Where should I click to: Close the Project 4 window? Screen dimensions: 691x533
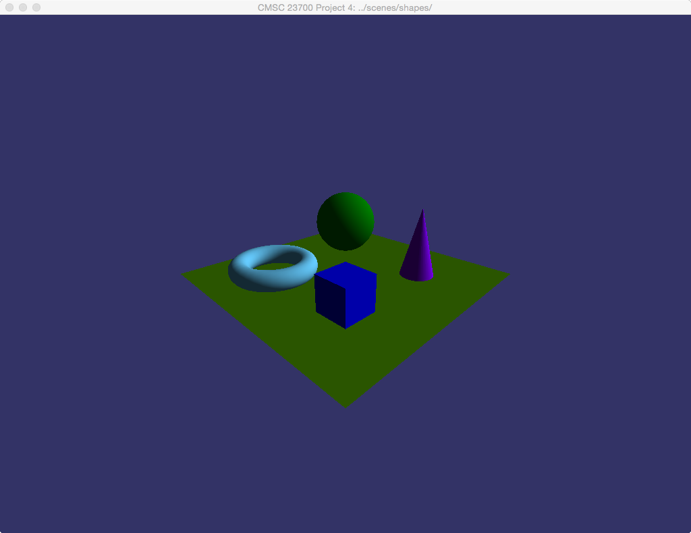[x=9, y=7]
